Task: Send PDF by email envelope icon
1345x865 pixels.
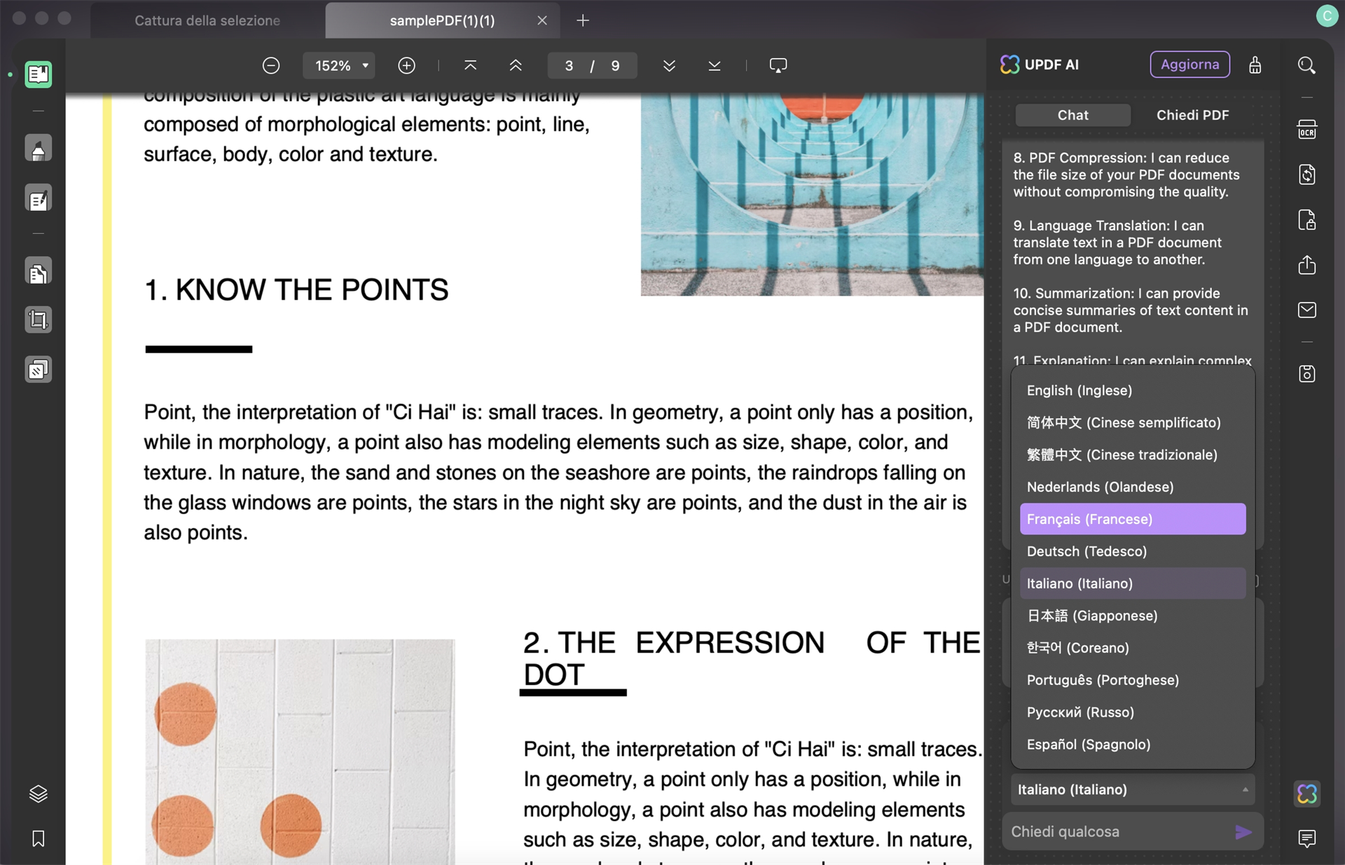Action: [x=1306, y=310]
